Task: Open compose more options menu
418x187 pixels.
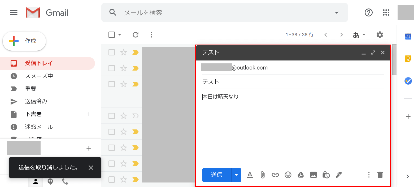Action: coord(369,175)
